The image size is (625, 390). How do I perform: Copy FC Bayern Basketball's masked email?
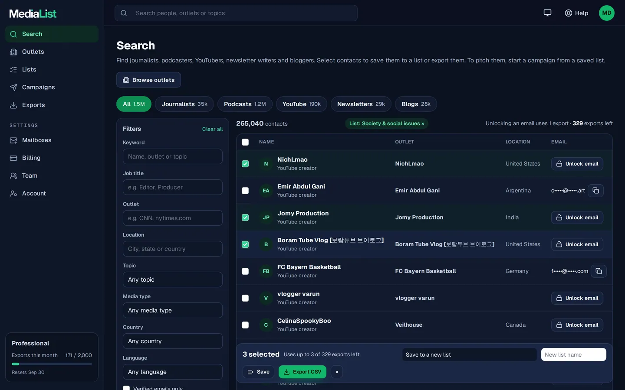(599, 271)
